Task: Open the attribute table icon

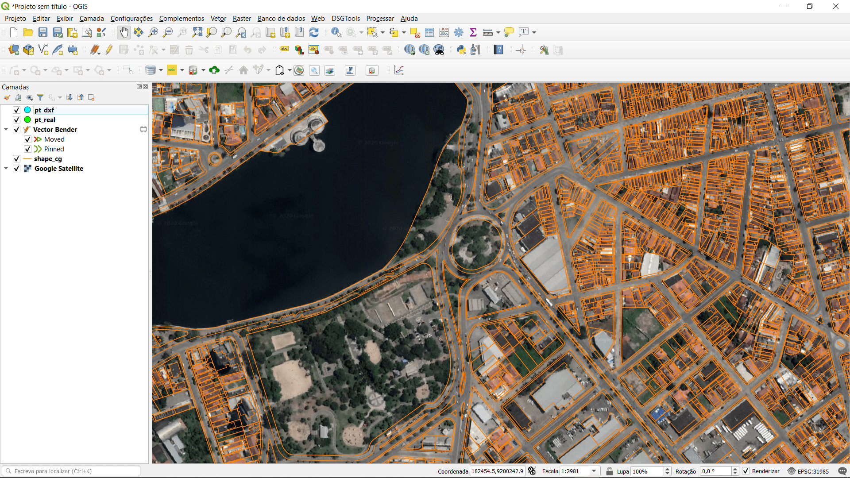Action: 429,32
